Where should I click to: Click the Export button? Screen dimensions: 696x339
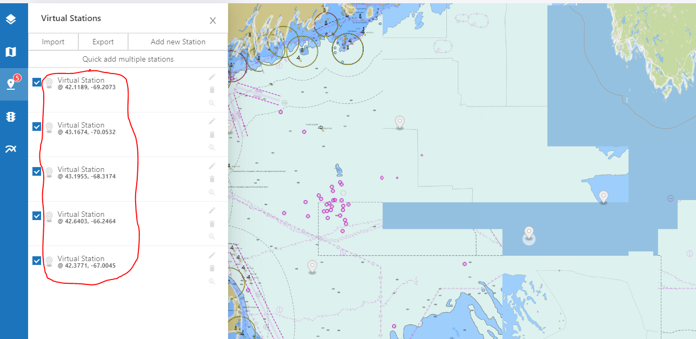click(x=103, y=42)
